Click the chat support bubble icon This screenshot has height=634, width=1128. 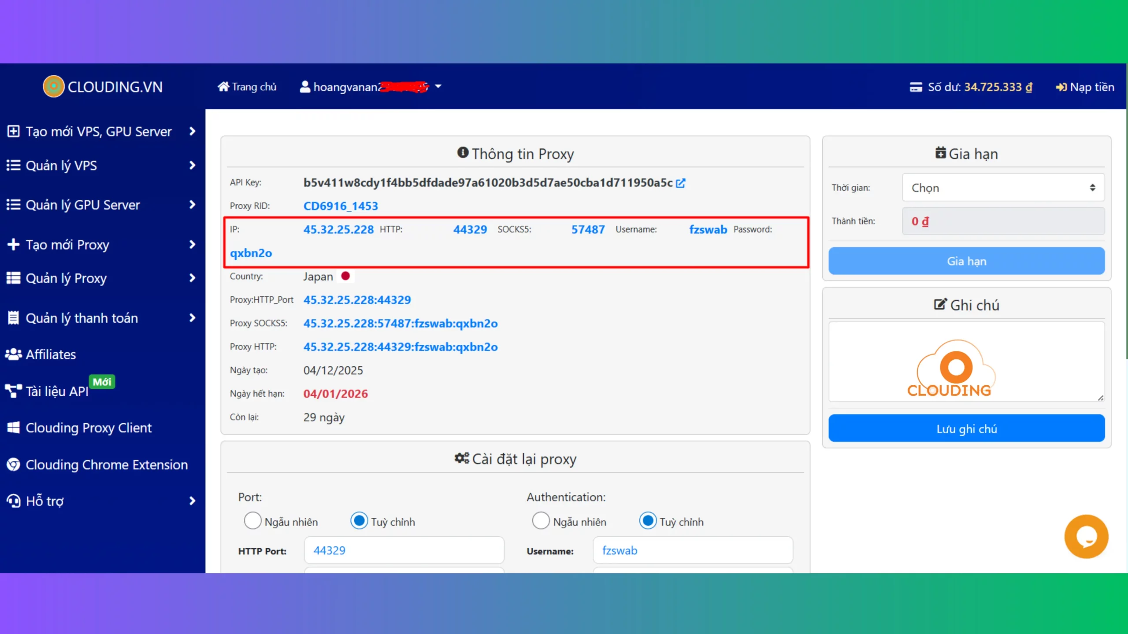[x=1086, y=536]
